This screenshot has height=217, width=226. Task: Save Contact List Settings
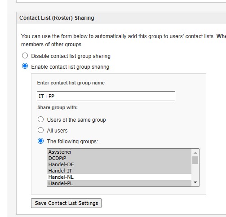(66, 203)
